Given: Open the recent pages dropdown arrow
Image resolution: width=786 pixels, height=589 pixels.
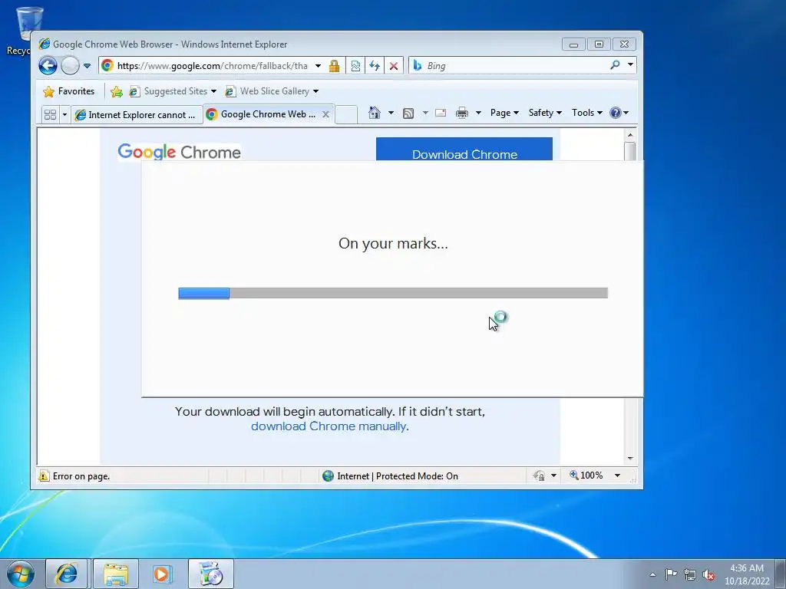Looking at the screenshot, I should [87, 66].
